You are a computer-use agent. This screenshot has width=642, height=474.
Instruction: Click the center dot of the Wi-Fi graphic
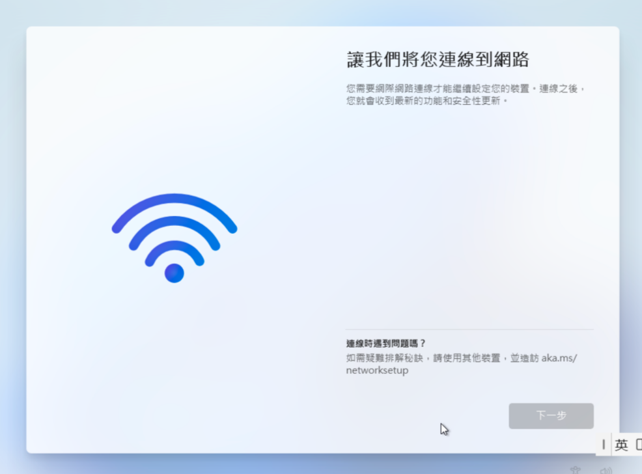[174, 273]
